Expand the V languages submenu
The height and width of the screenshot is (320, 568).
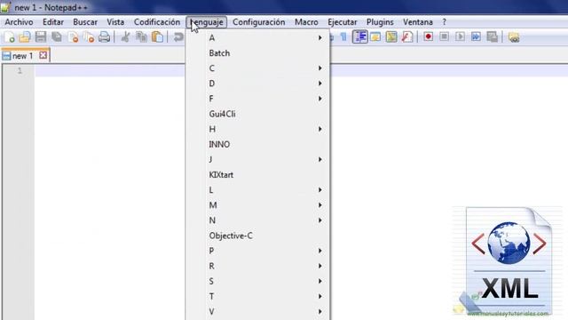pos(258,312)
